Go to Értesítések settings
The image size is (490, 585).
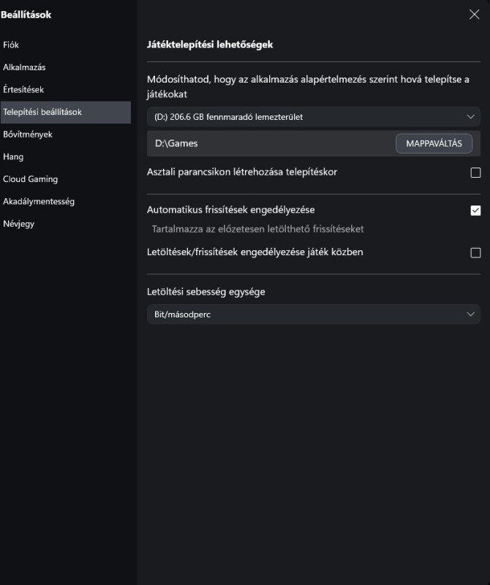pos(23,89)
